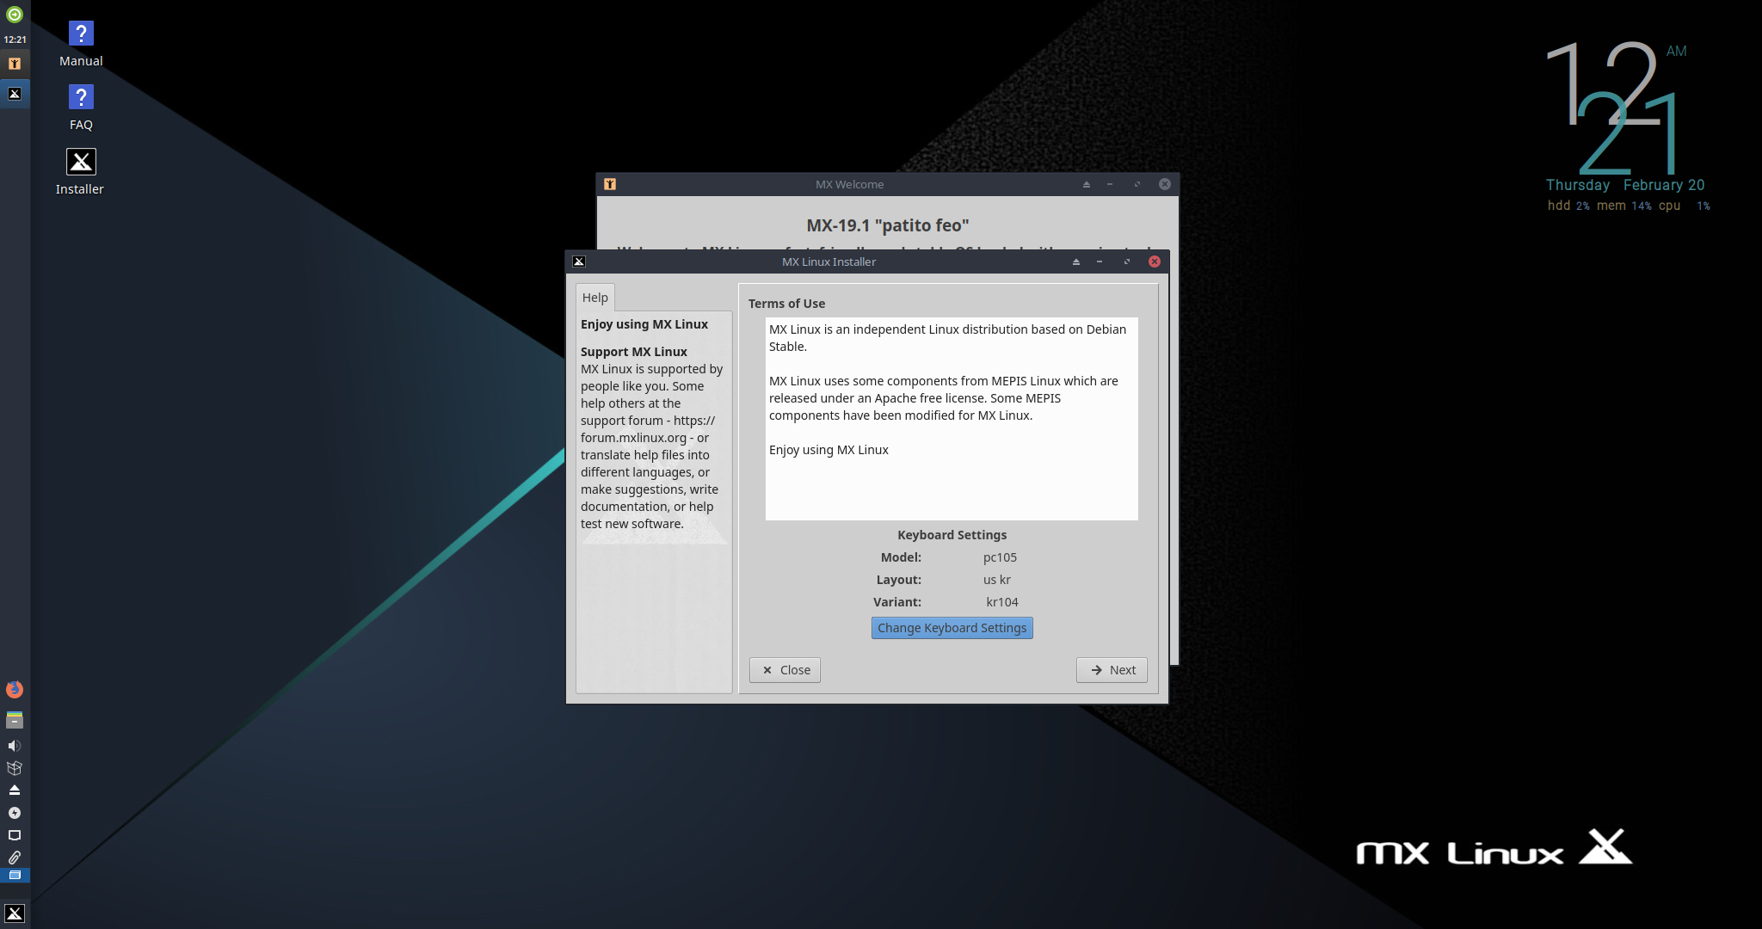Open the clipboard manager paperclip icon
The height and width of the screenshot is (929, 1762).
click(x=15, y=858)
